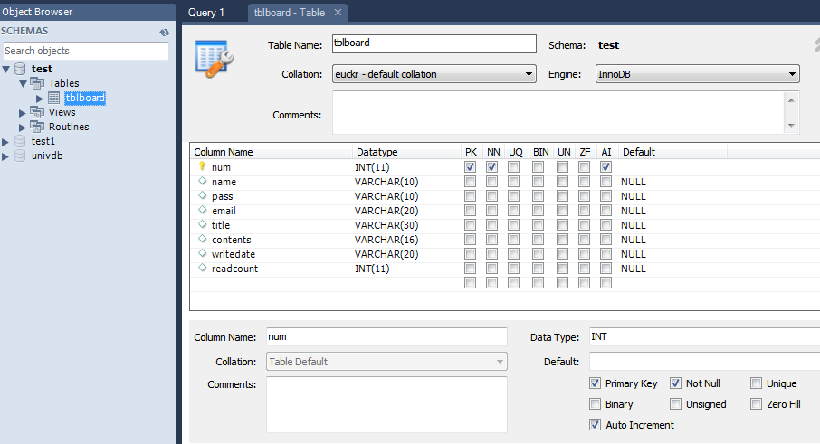Screen dimensions: 820x444
Task: Expand the univdb schema node
Action: coord(5,156)
